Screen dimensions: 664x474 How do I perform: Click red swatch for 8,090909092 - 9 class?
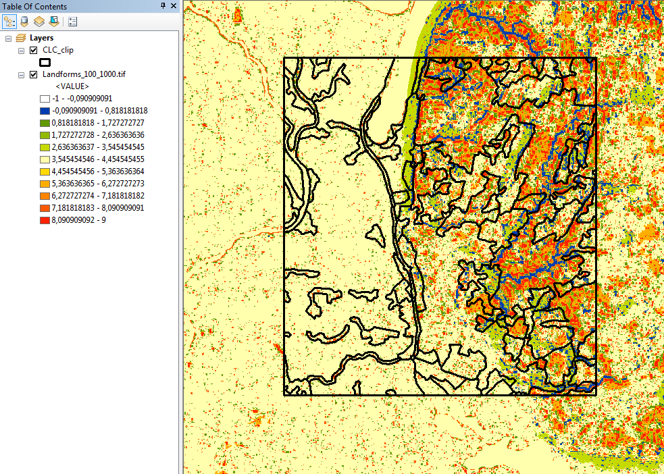point(45,221)
